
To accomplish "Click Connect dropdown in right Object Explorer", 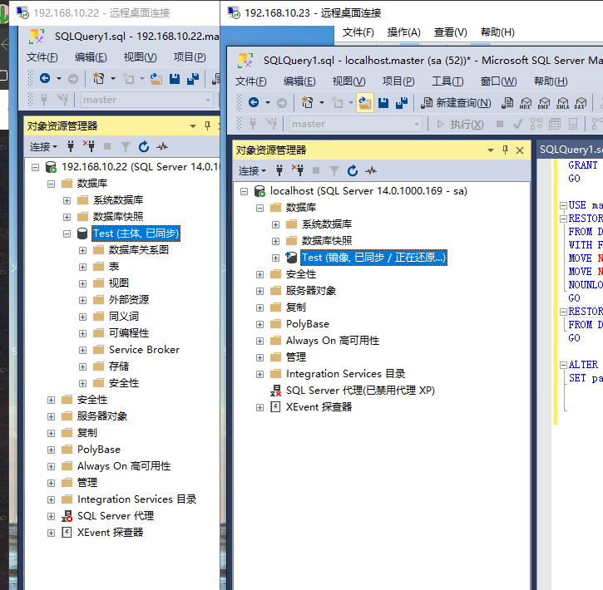I will click(x=252, y=171).
